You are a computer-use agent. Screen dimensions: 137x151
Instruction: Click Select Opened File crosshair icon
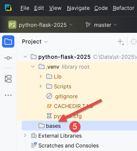click(x=134, y=42)
